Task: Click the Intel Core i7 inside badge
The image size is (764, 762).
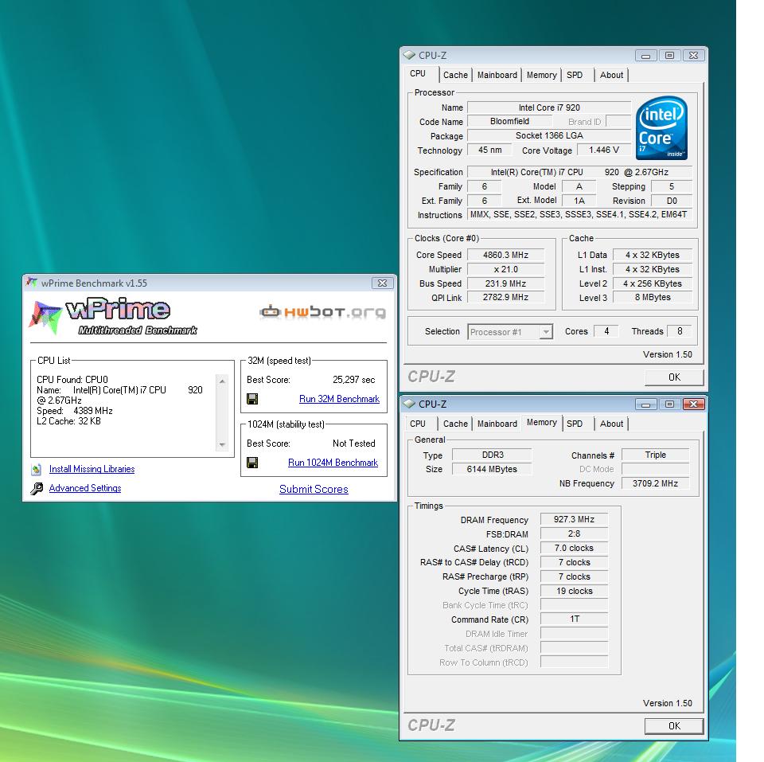Action: click(661, 127)
